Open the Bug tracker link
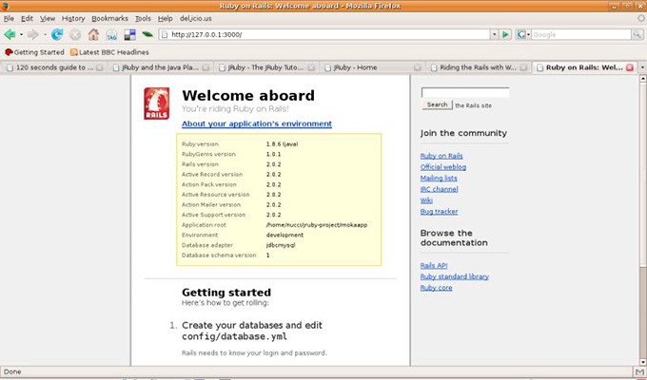 click(x=439, y=212)
